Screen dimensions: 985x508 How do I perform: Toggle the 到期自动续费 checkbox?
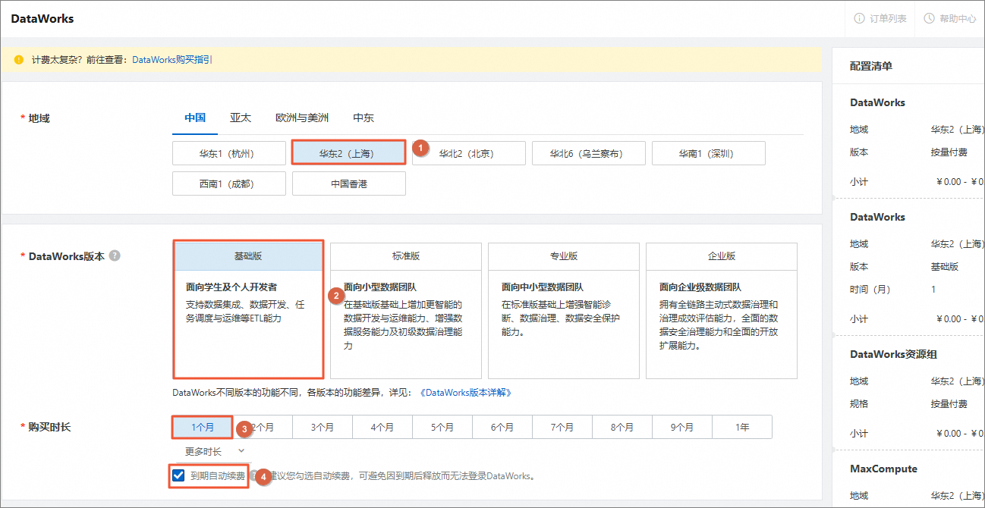[178, 476]
